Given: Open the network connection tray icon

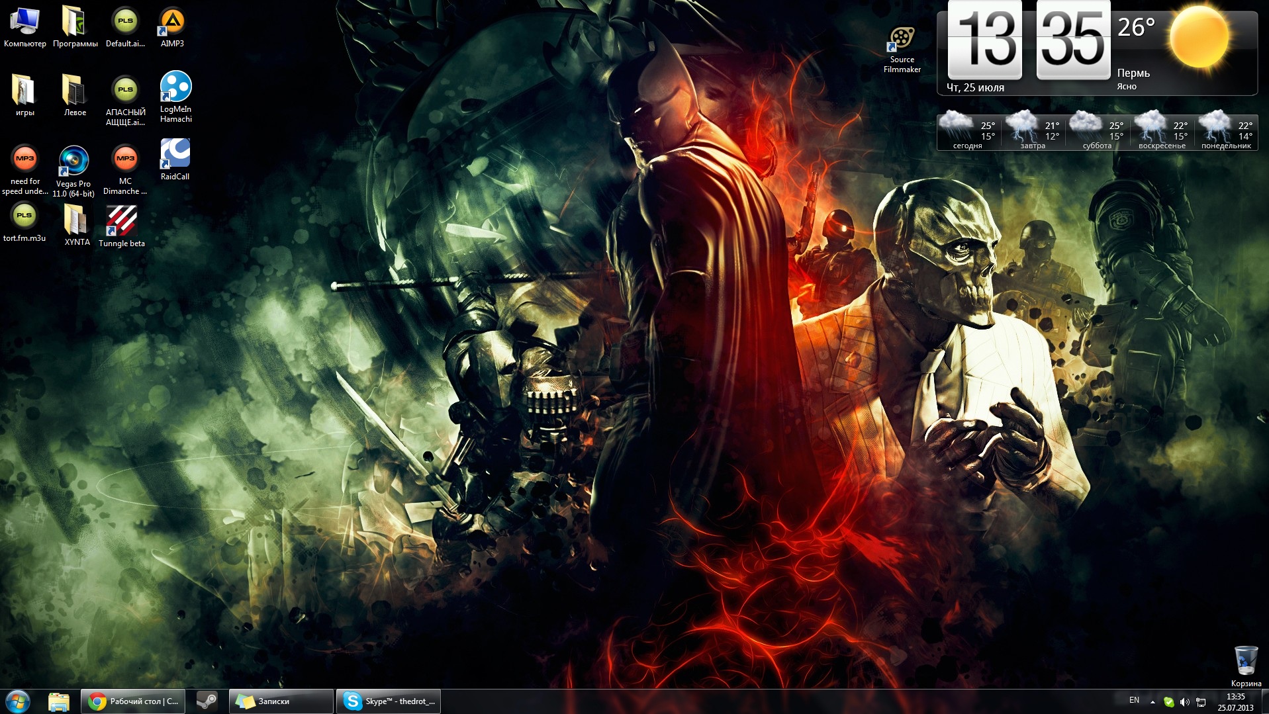Looking at the screenshot, I should pyautogui.click(x=1201, y=702).
